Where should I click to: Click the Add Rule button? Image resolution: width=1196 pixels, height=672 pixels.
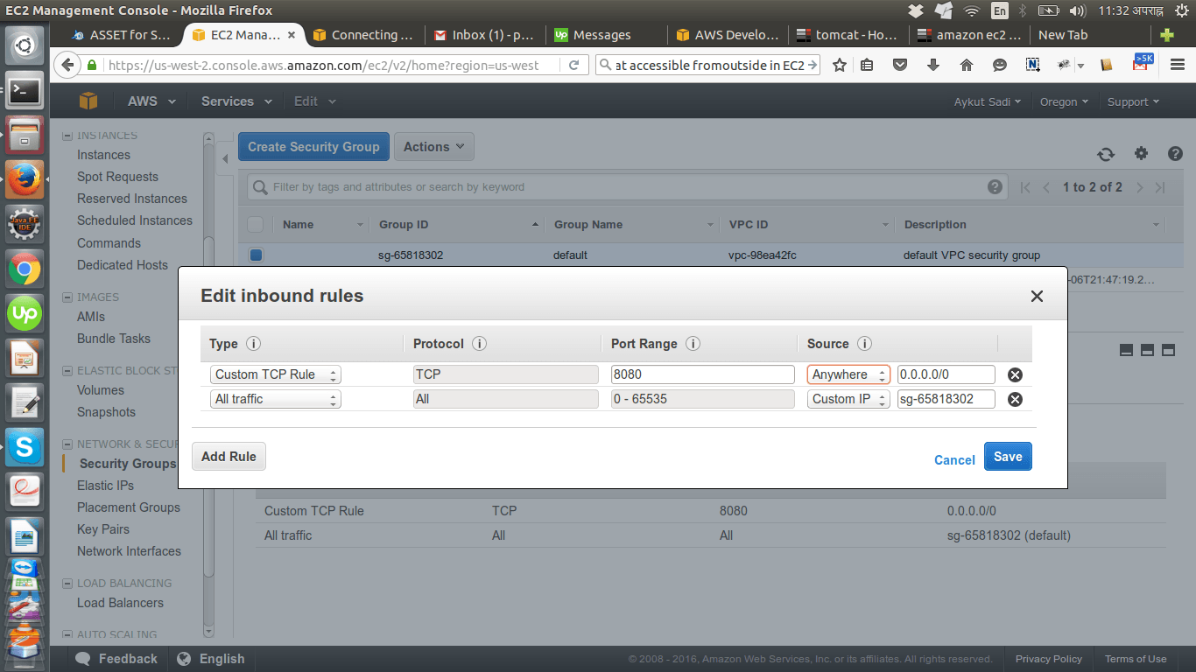tap(229, 457)
